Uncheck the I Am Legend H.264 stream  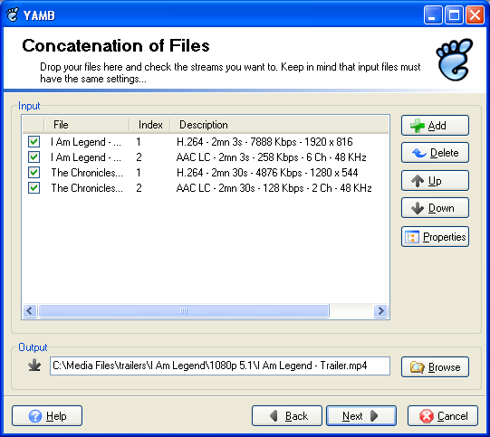(34, 142)
